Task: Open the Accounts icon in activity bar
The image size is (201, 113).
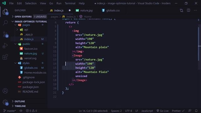Action: pos(5,91)
